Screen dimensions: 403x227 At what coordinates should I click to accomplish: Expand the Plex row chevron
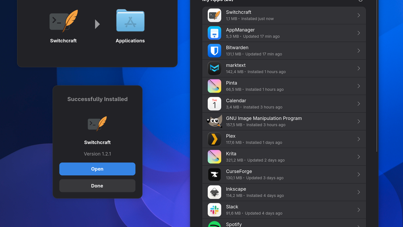(x=359, y=139)
